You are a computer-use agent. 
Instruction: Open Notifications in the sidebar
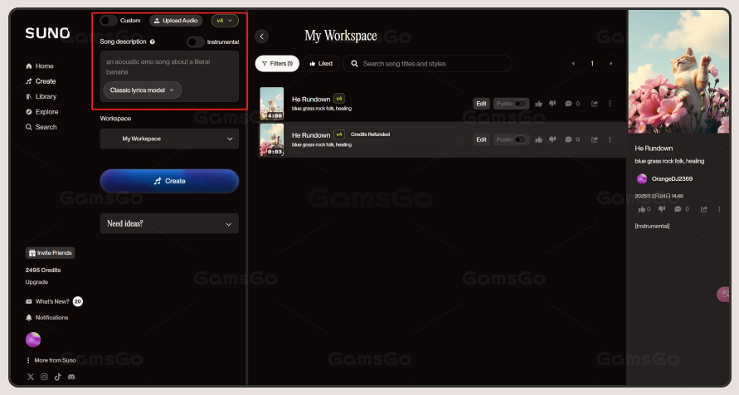tap(46, 317)
